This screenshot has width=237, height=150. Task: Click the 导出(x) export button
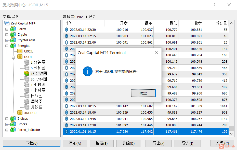pyautogui.click(x=159, y=143)
